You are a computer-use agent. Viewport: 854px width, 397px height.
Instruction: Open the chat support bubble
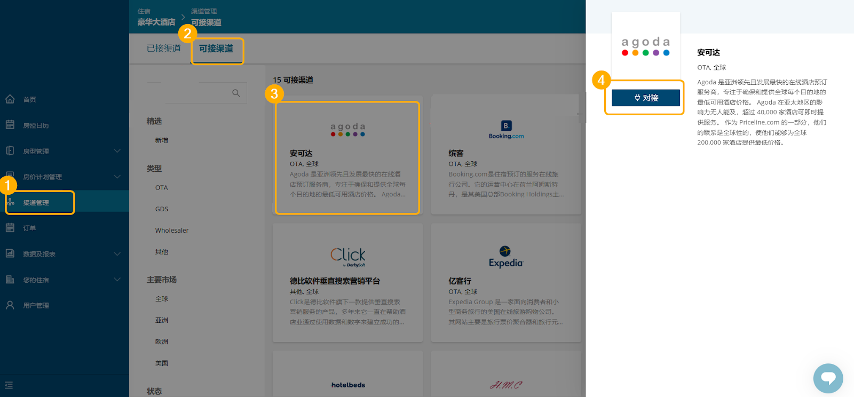[x=828, y=378]
